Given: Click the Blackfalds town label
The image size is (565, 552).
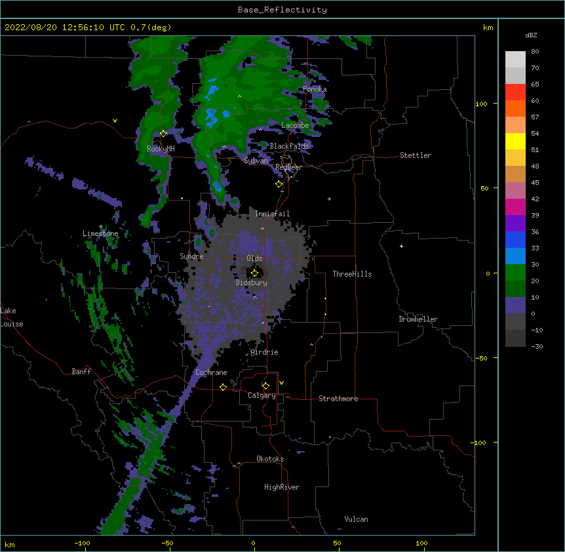Looking at the screenshot, I should [x=289, y=146].
